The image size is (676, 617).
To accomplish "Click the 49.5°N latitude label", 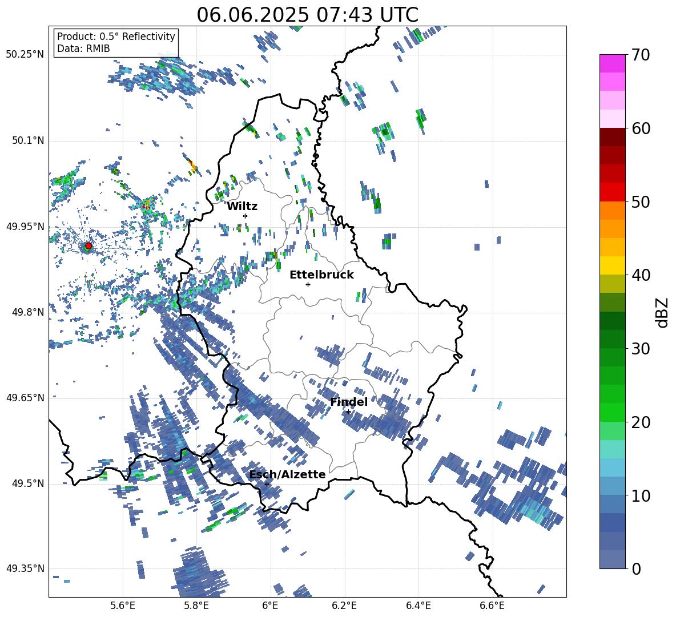I will pyautogui.click(x=27, y=483).
